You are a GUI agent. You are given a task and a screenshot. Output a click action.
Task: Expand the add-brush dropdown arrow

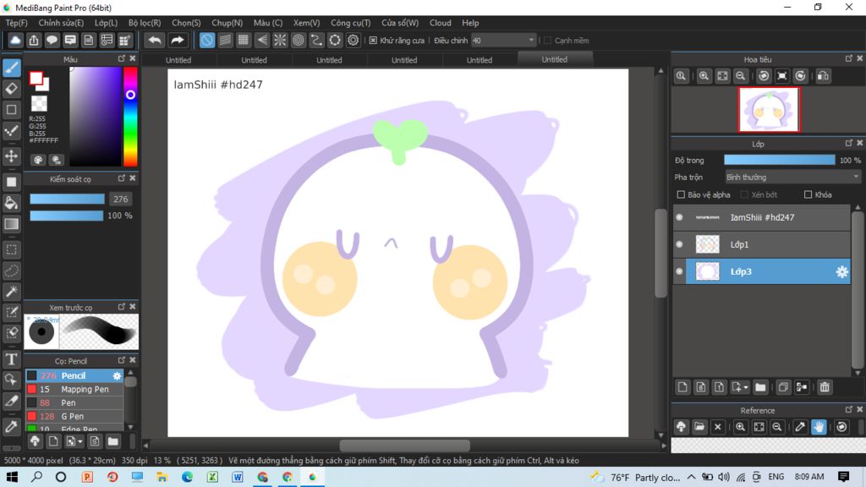pyautogui.click(x=80, y=441)
